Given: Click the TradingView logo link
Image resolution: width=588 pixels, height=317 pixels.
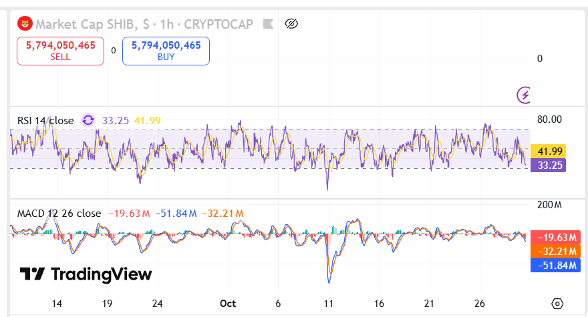Looking at the screenshot, I should pos(86,274).
